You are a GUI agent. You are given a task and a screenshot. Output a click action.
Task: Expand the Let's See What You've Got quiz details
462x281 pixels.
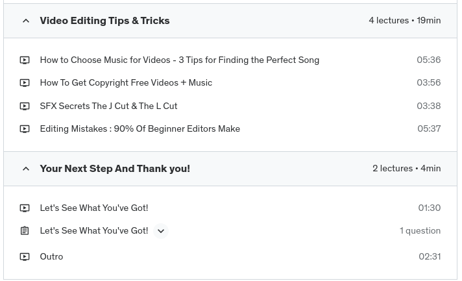pyautogui.click(x=161, y=231)
